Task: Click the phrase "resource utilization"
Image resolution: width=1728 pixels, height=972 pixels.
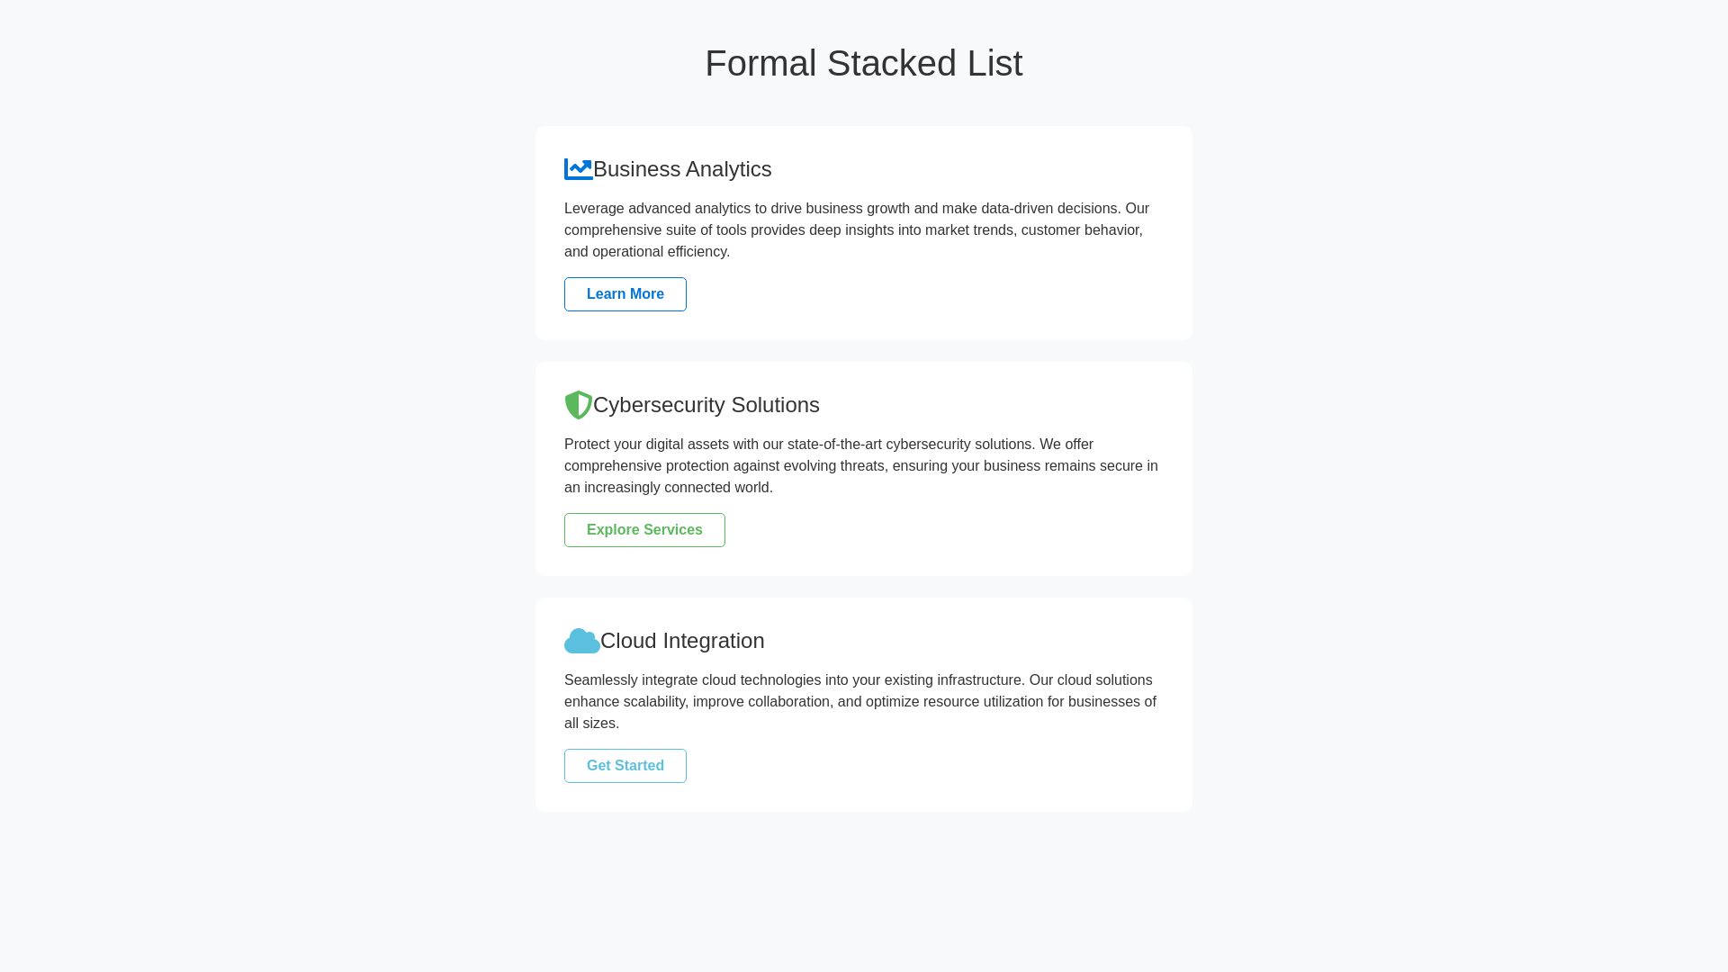Action: pyautogui.click(x=983, y=702)
